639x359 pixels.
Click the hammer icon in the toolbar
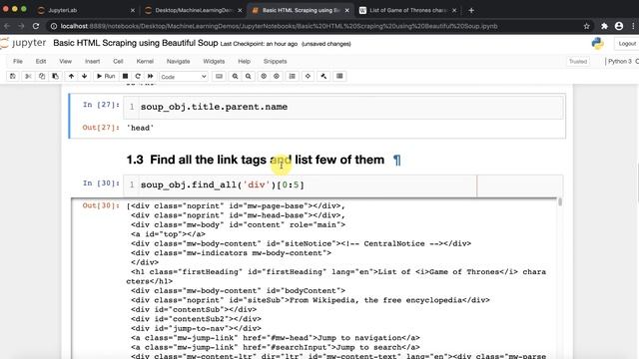[x=323, y=76]
